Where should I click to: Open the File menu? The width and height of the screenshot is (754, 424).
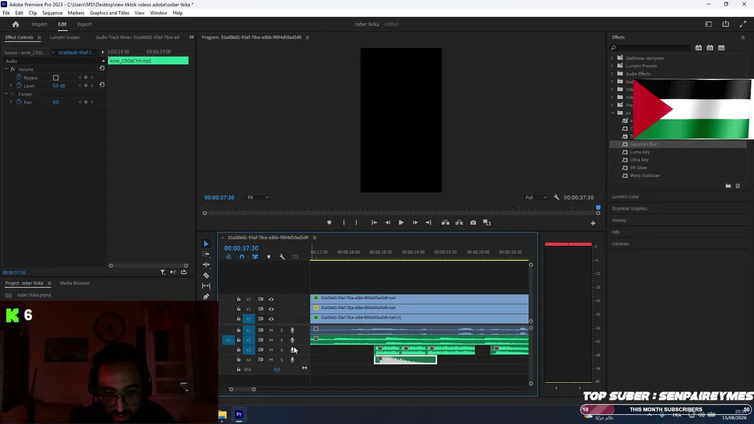[6, 13]
